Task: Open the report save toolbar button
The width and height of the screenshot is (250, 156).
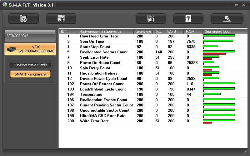Action: 24,19
